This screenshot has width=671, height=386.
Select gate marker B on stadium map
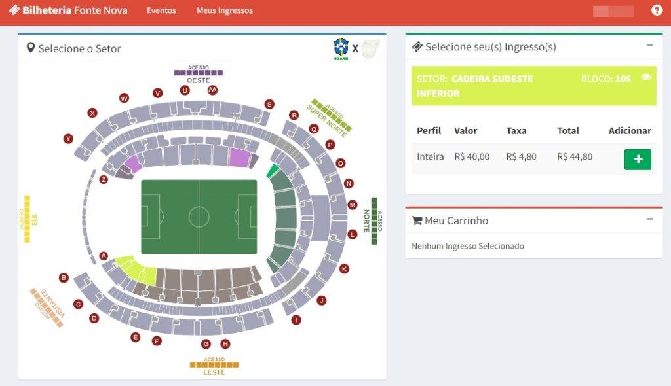tap(64, 277)
